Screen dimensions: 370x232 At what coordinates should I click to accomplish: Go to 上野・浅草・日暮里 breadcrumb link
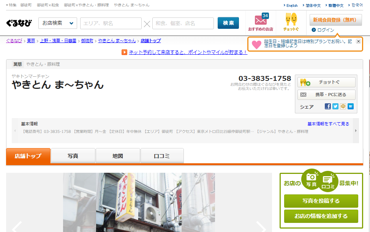tap(58, 41)
